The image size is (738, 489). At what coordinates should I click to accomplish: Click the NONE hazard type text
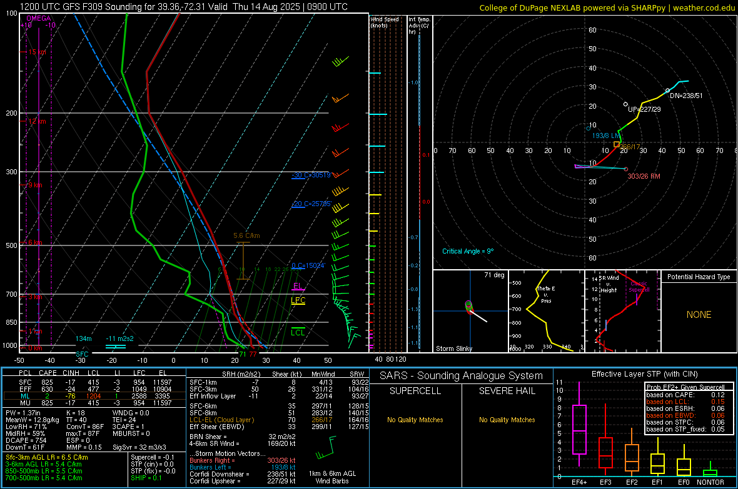tap(699, 315)
